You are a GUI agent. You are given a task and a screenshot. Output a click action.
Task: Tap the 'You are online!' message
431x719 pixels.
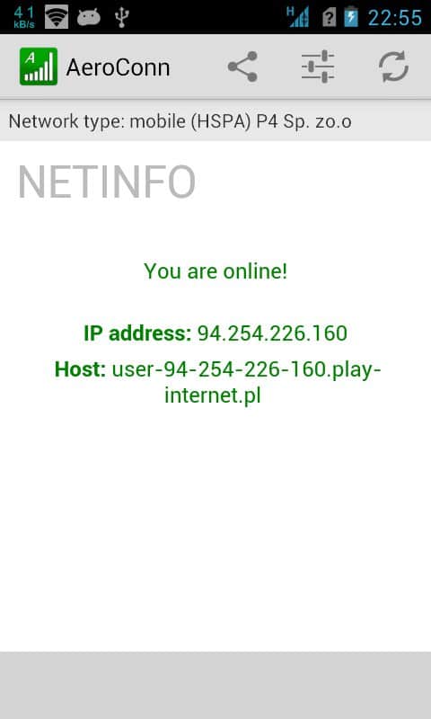[x=215, y=271]
